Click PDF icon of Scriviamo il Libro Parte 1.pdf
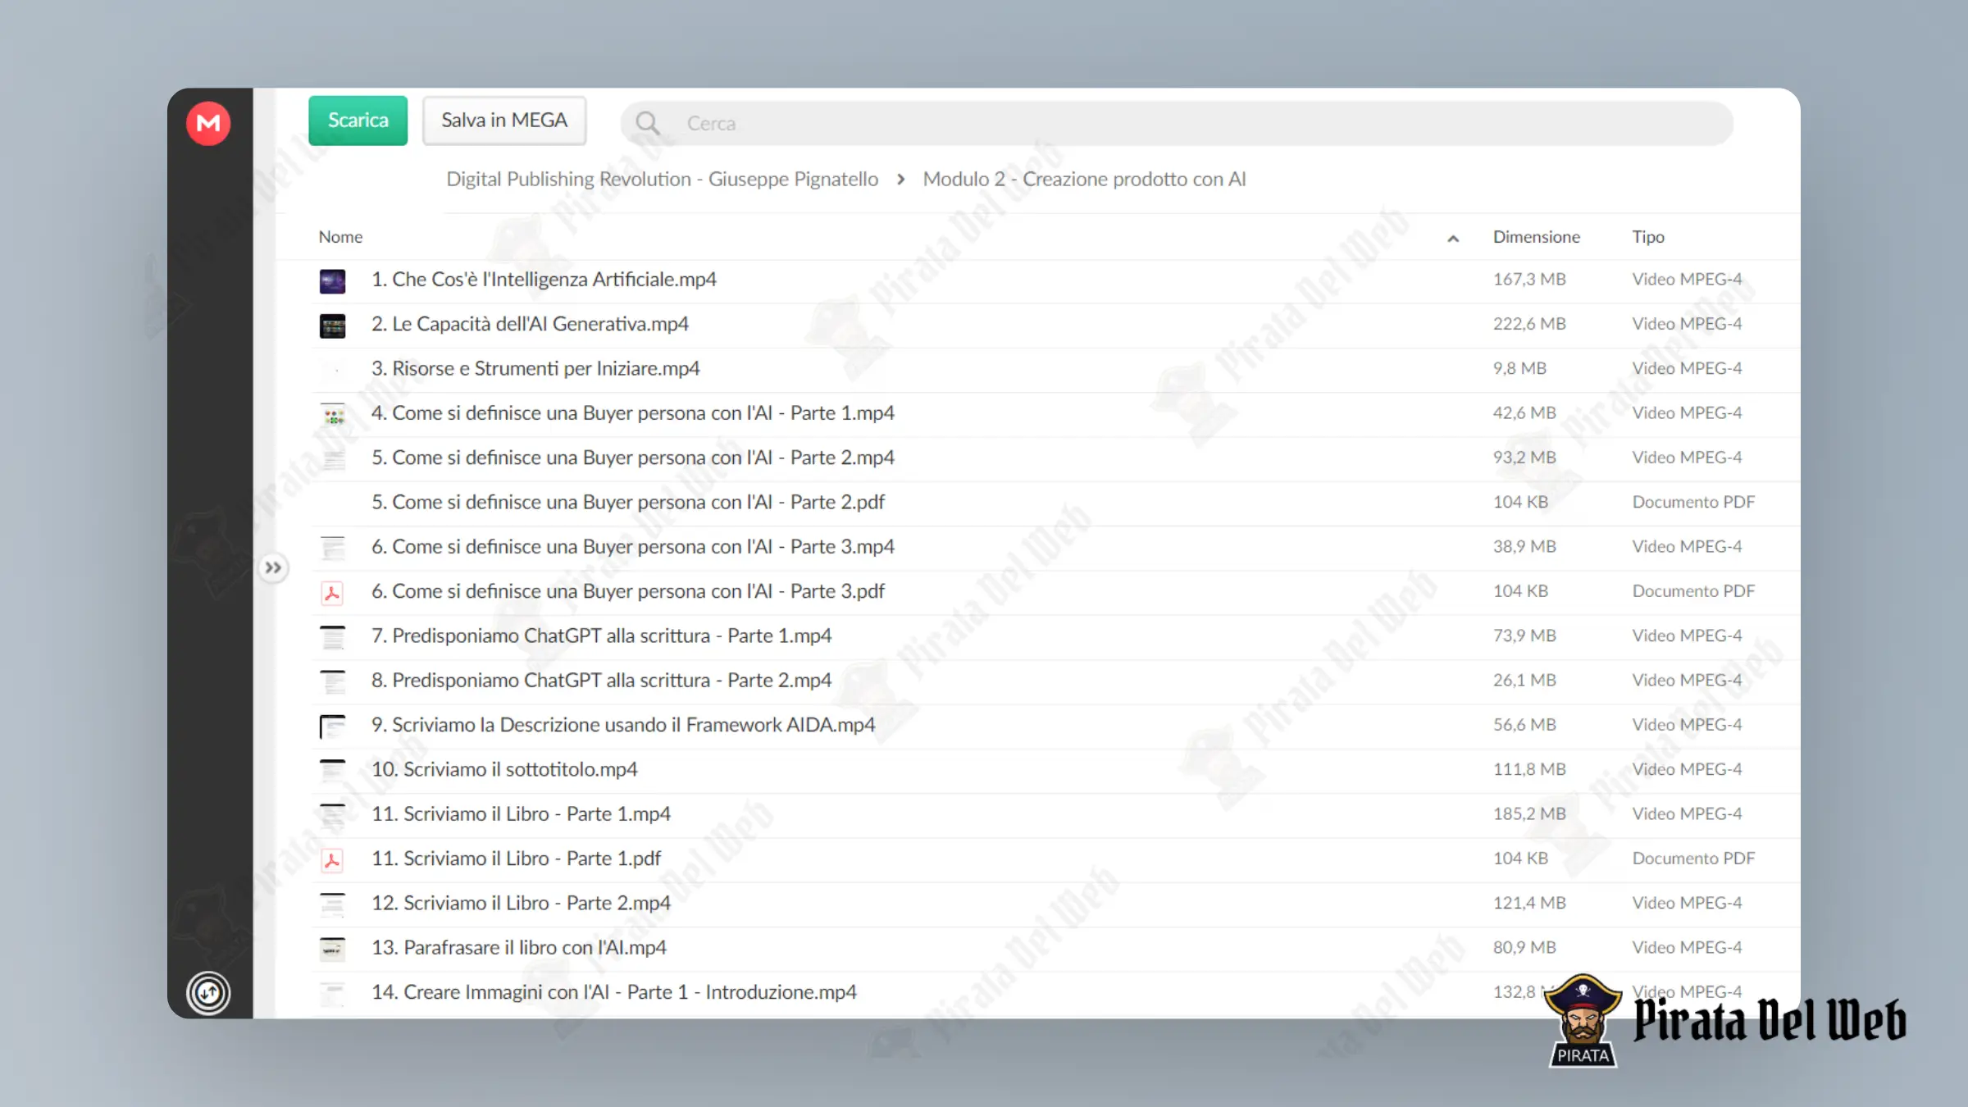Screen dimensions: 1968x1107 (332, 860)
